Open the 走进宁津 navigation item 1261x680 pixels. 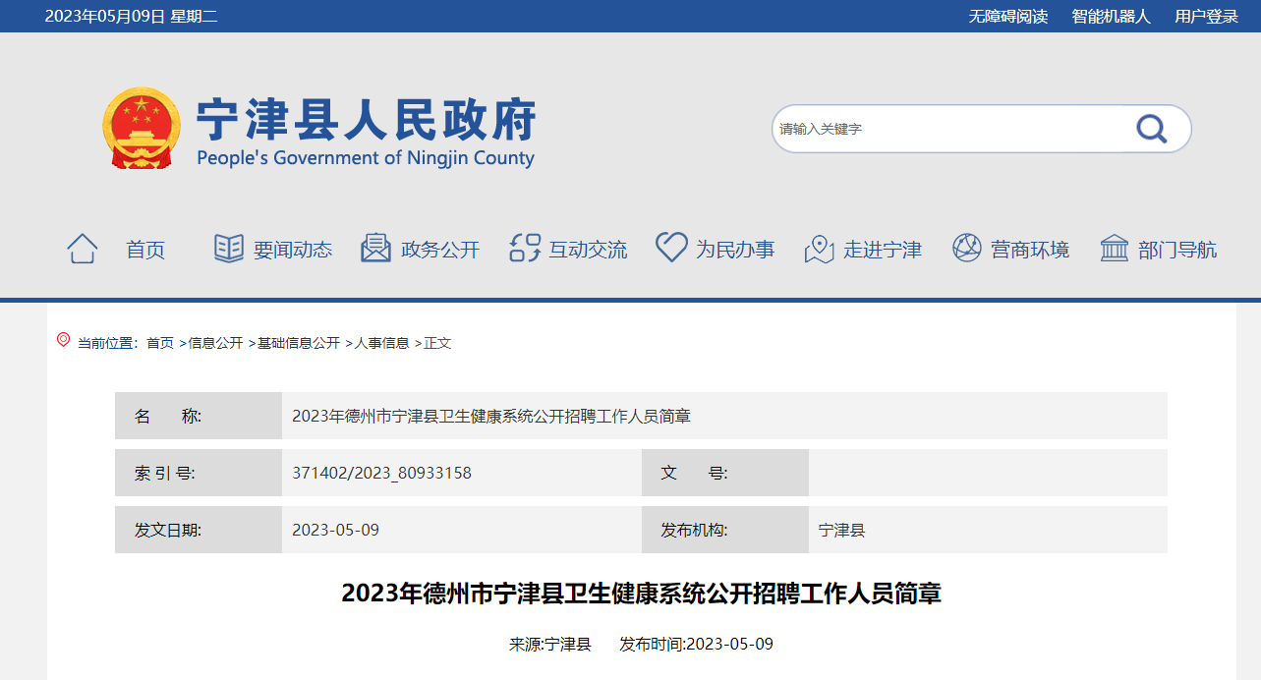point(883,250)
